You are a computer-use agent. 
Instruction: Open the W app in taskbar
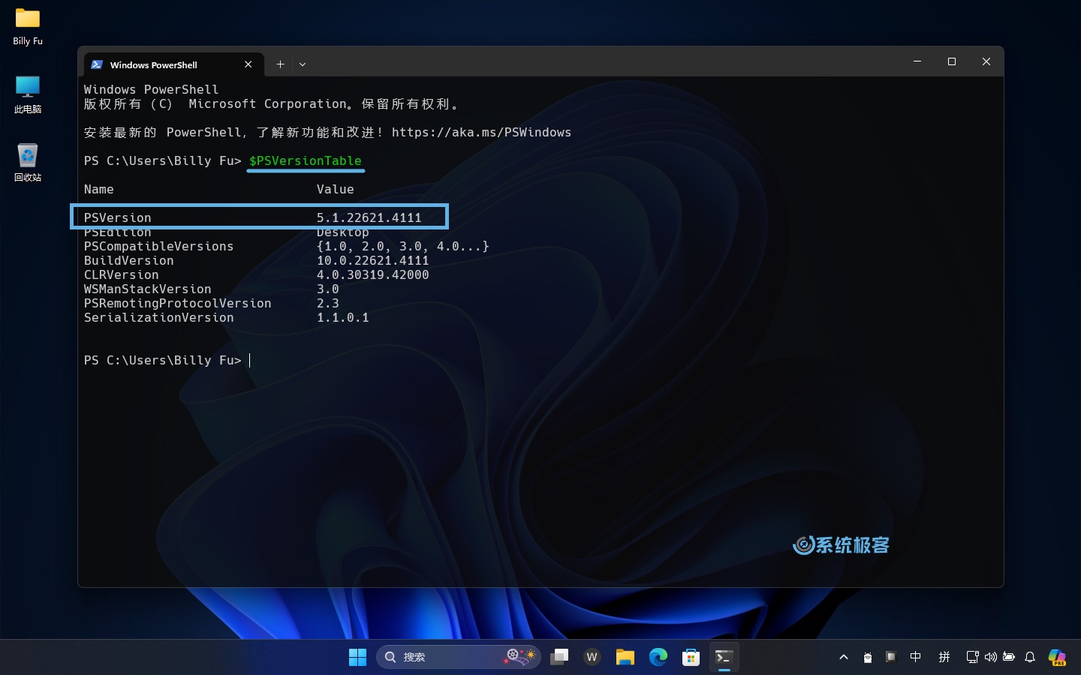click(x=592, y=657)
